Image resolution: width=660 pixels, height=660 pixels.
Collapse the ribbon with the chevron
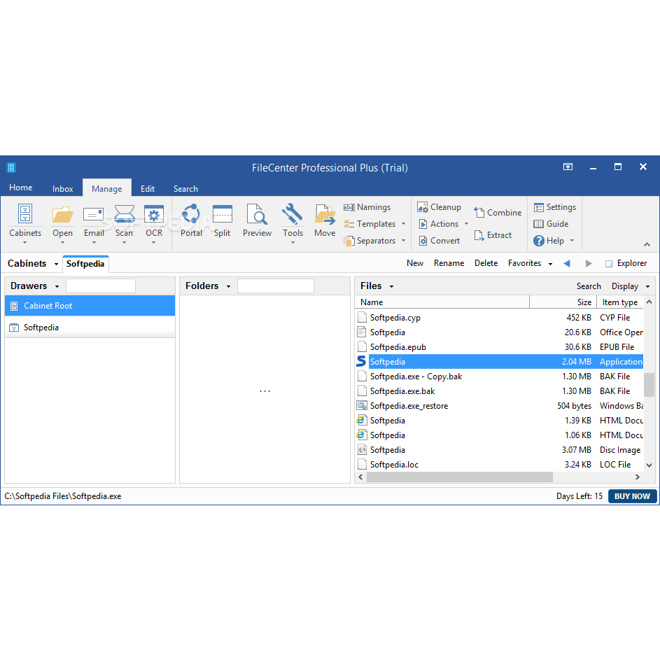coord(647,244)
